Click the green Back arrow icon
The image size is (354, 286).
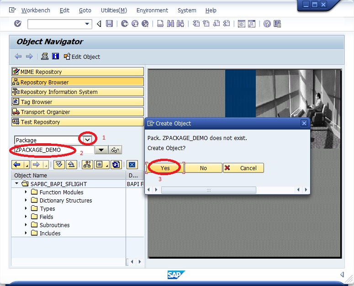(x=124, y=24)
